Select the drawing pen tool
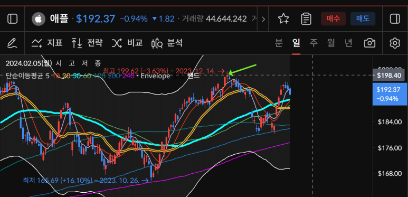The height and width of the screenshot is (197, 408). tap(12, 43)
